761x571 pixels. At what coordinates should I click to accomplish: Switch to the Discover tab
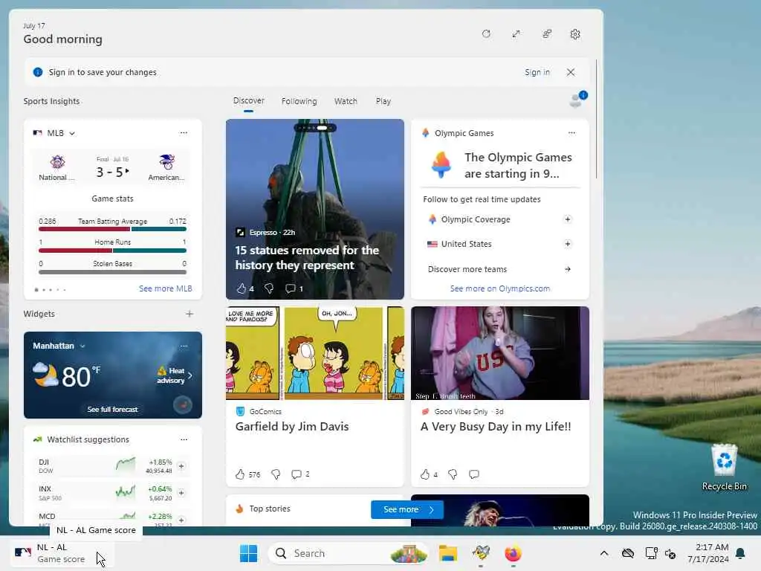(x=248, y=101)
